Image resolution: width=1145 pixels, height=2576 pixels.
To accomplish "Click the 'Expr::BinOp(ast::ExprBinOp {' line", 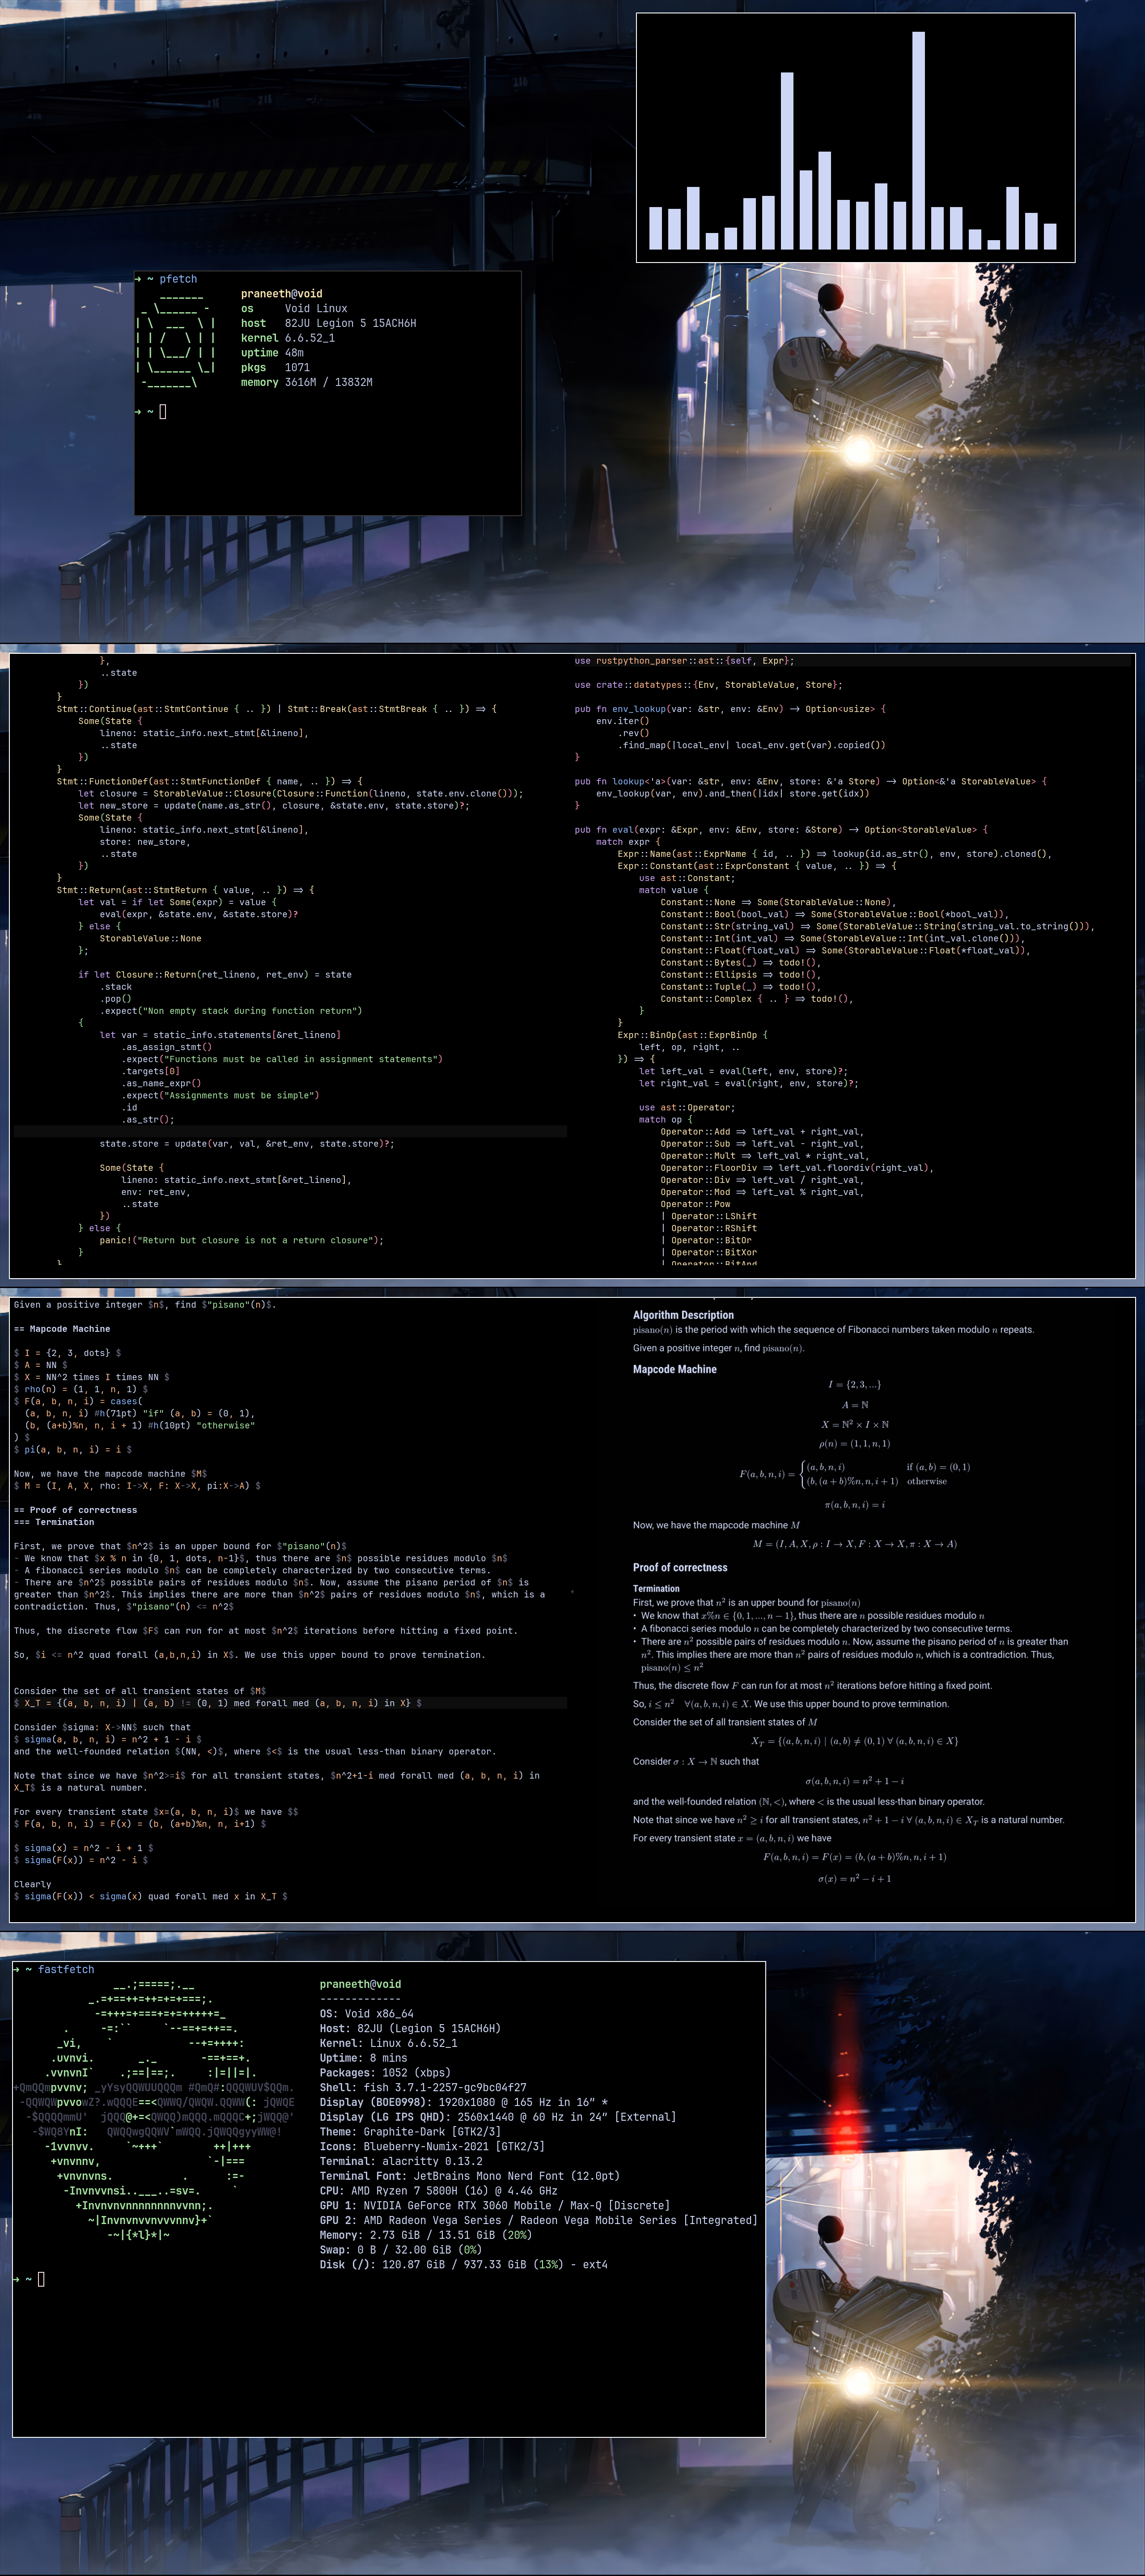I will click(692, 1035).
